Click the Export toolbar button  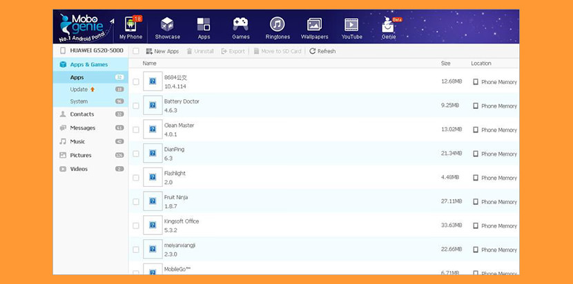pos(233,51)
